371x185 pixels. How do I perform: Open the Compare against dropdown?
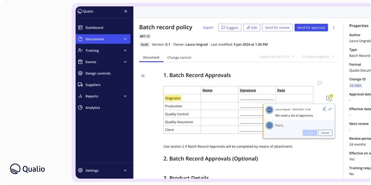click(318, 56)
